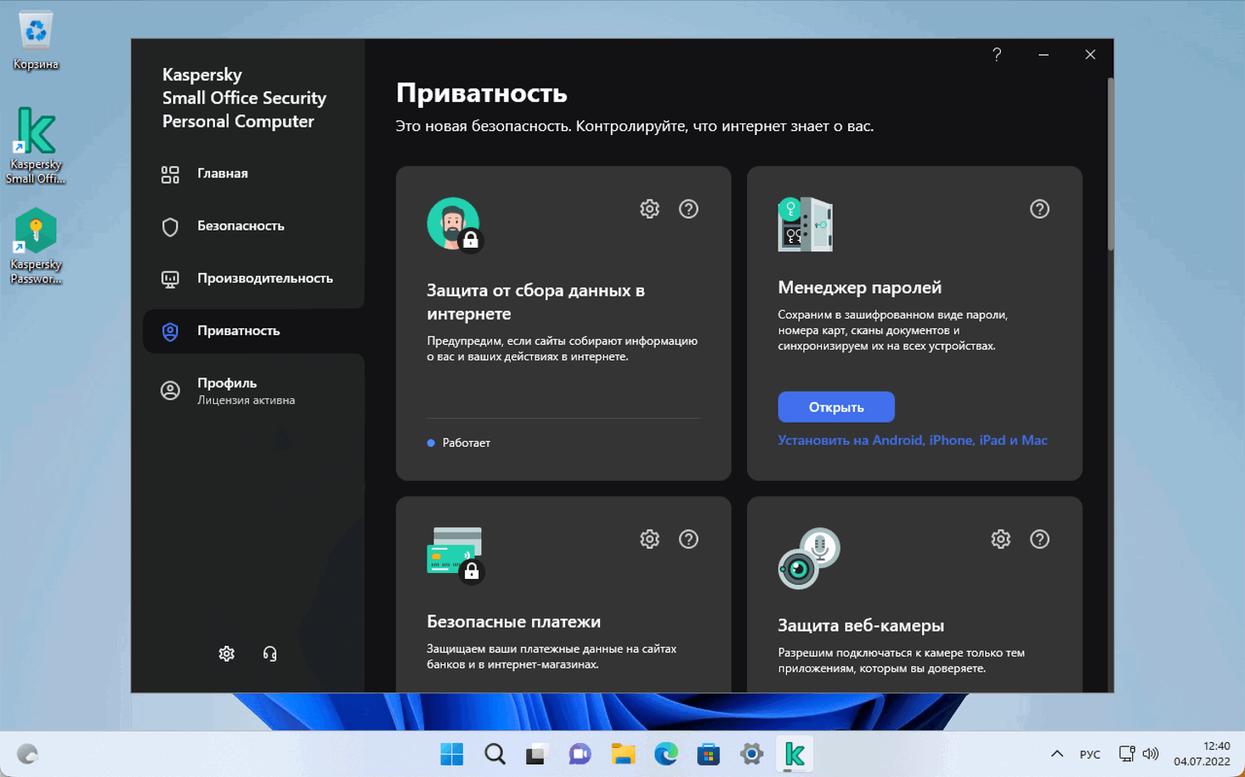The image size is (1245, 777).
Task: Open Защита веб-камеры card title
Action: 861,625
